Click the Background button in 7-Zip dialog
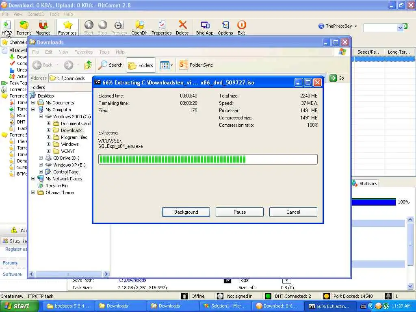The width and height of the screenshot is (416, 312). 186,212
